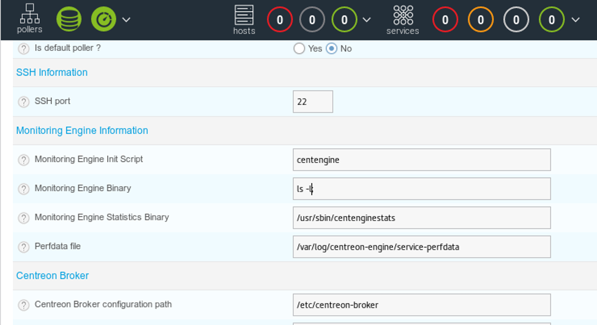Expand the services status dropdown arrow
The height and width of the screenshot is (325, 597).
pos(575,20)
